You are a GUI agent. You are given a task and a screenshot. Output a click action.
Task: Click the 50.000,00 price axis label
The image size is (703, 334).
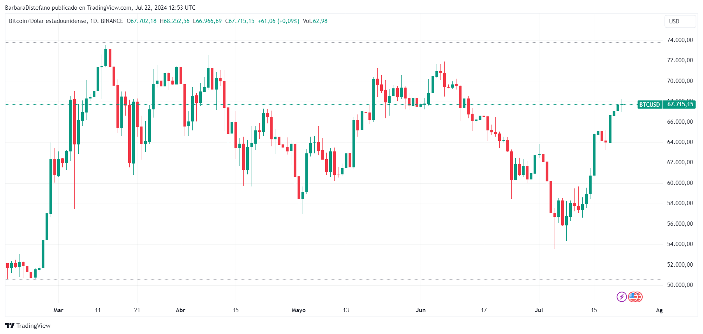(x=680, y=285)
